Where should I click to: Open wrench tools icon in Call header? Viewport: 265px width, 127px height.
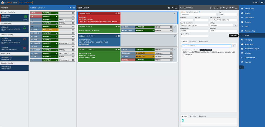pyautogui.click(x=227, y=8)
